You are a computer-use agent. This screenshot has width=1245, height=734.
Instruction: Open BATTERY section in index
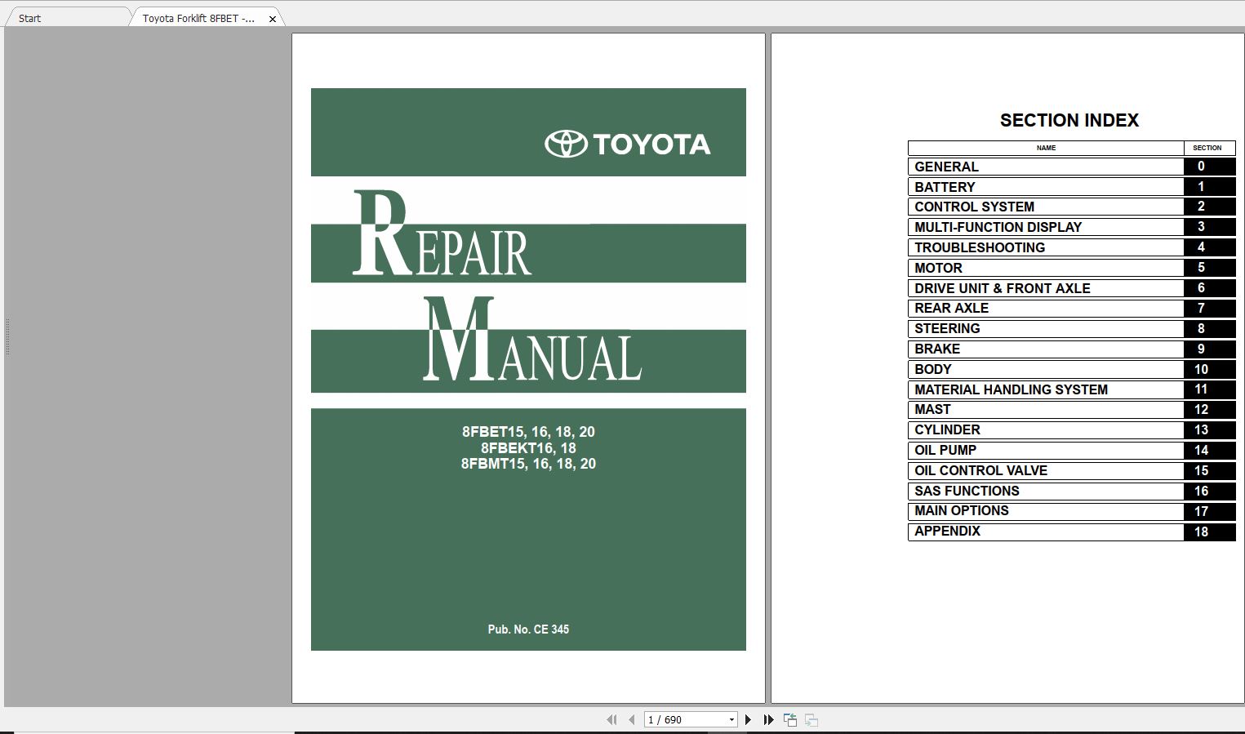1046,187
